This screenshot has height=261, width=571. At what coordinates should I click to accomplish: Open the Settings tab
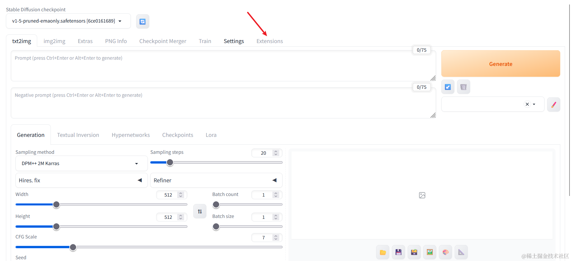click(234, 41)
